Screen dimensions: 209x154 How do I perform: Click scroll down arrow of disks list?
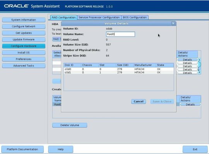click(199, 73)
